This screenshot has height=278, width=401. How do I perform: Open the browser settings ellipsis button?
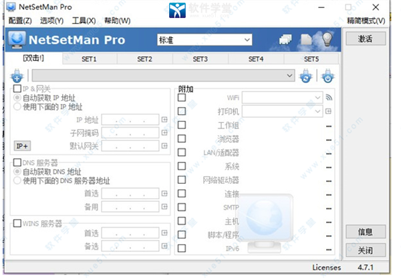point(329,139)
